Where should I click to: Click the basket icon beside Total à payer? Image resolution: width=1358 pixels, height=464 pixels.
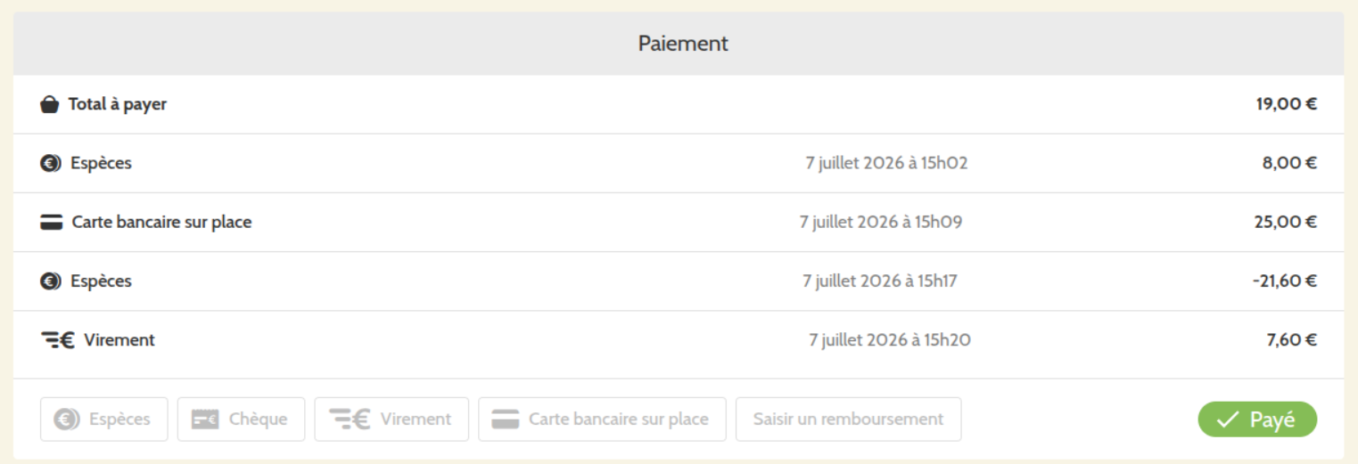coord(50,105)
